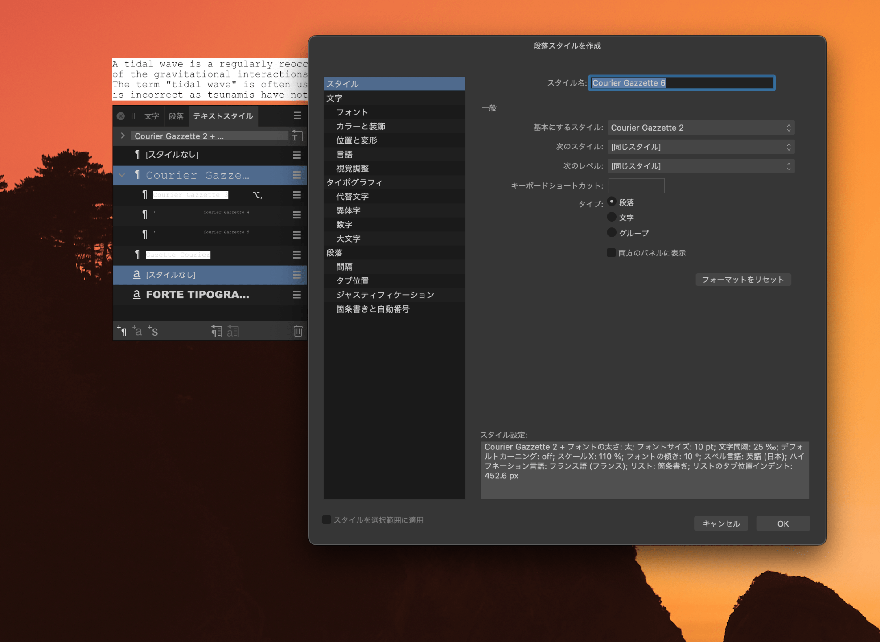The image size is (880, 642).
Task: Open menu for Courier Gazzette 5 row
Action: click(297, 235)
